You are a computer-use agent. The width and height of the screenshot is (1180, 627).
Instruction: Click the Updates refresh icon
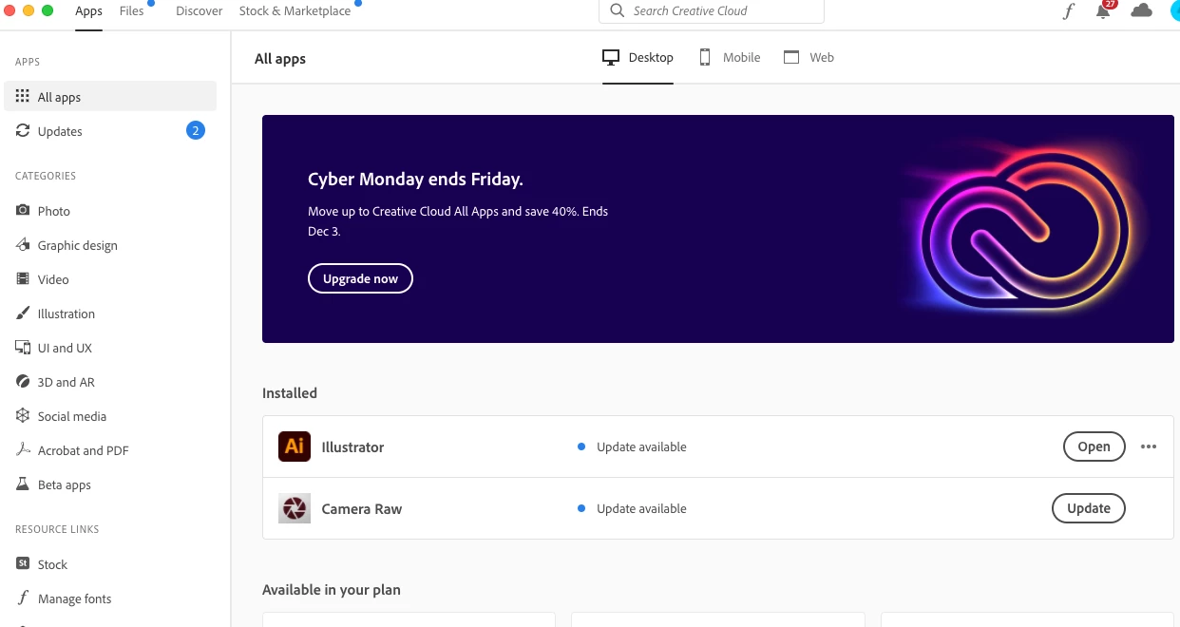tap(23, 131)
